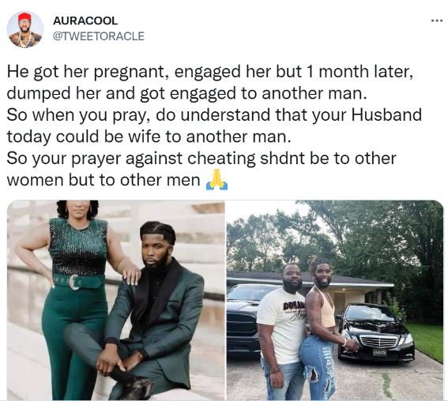Open the right photo of two men outdoors
448x401 pixels.
pos(335,300)
